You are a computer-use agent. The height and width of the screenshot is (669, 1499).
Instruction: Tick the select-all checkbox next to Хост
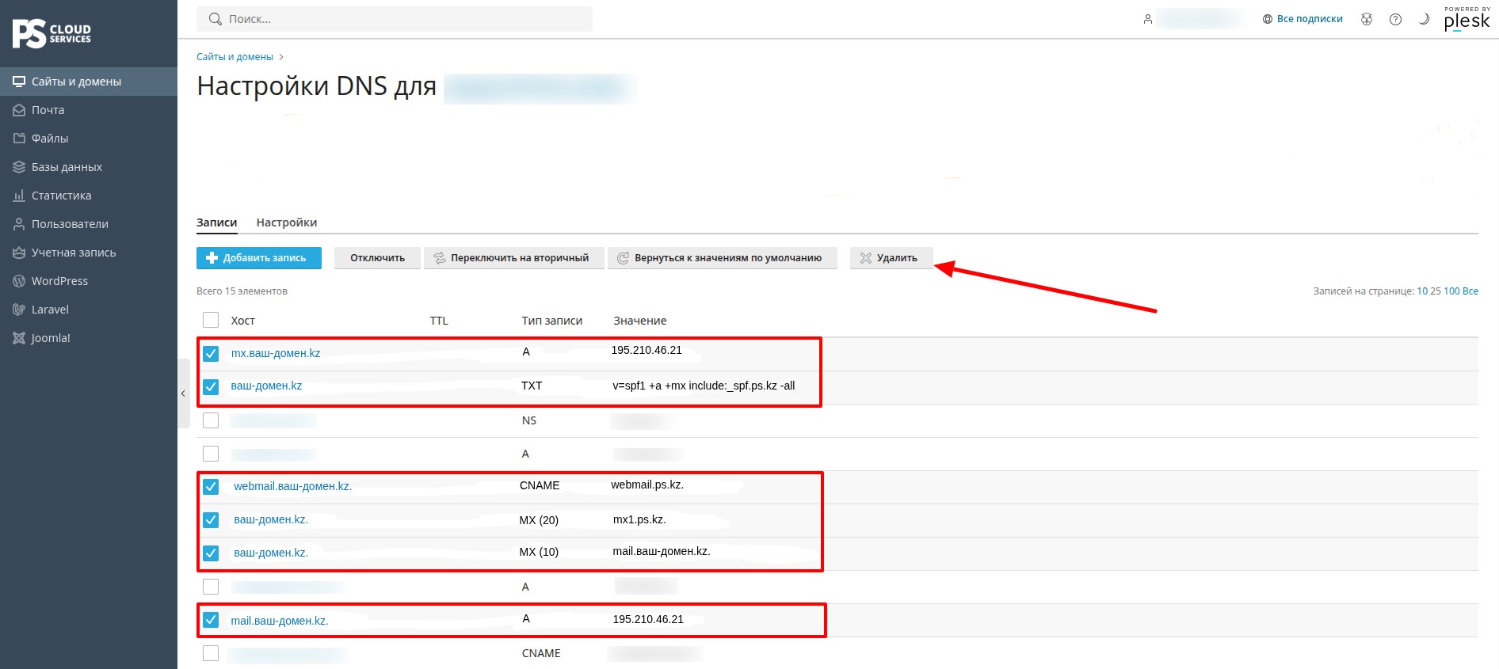point(211,320)
